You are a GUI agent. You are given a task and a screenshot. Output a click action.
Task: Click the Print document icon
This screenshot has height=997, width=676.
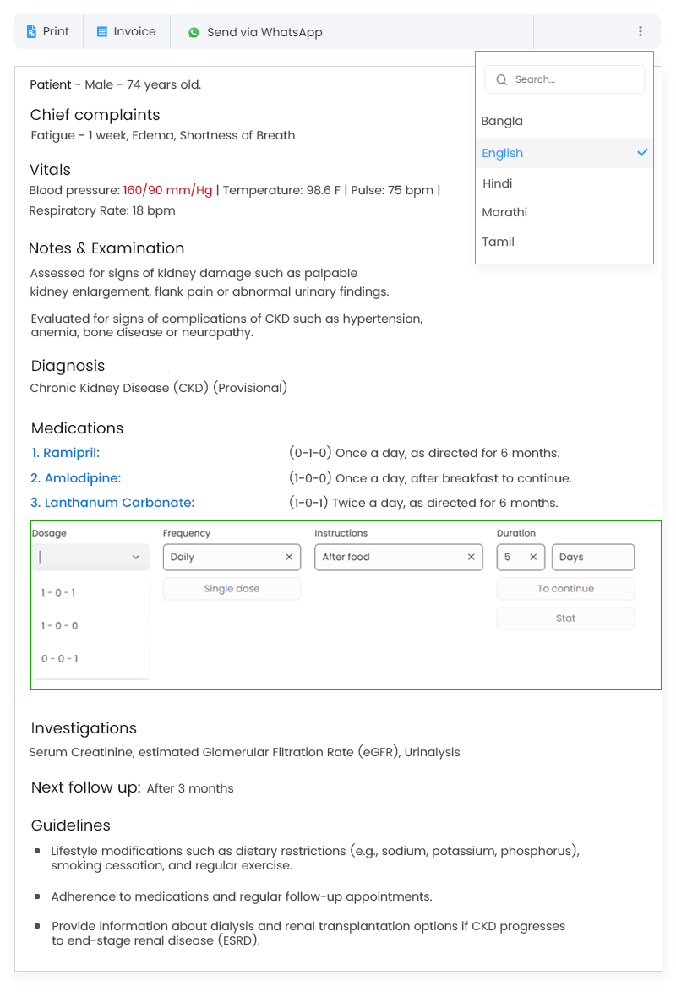click(31, 32)
